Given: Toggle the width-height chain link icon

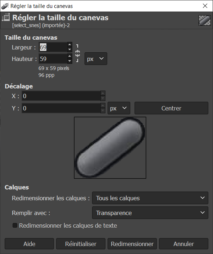Looking at the screenshot, I should [x=77, y=53].
